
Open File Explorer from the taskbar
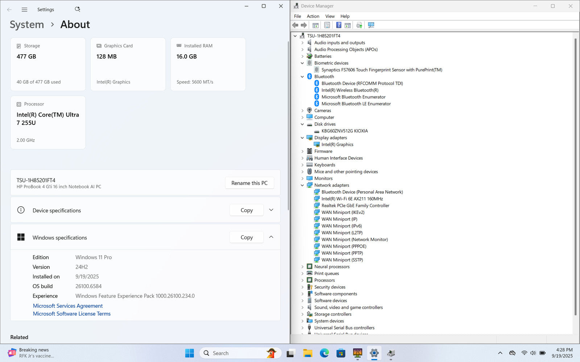pyautogui.click(x=307, y=353)
